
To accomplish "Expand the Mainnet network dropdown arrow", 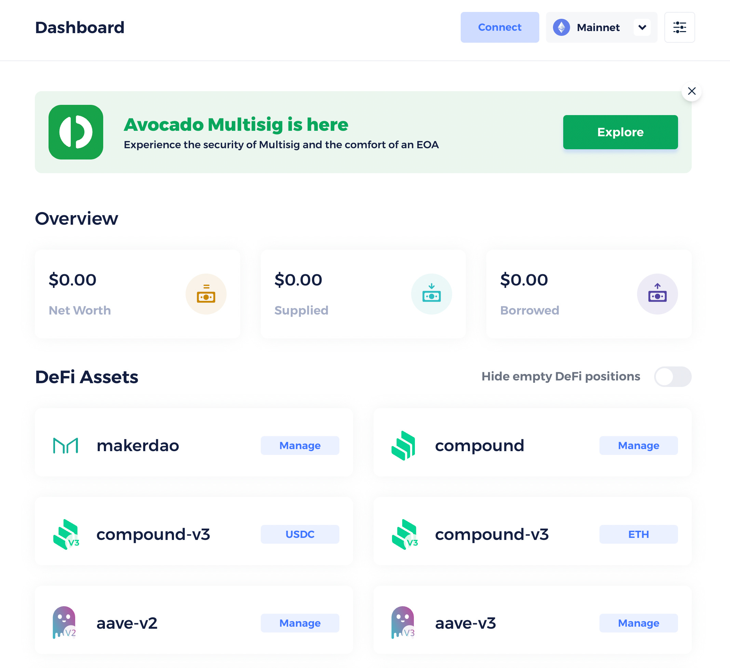I will pos(642,28).
